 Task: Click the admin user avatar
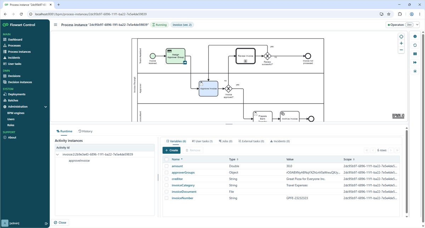point(5,223)
